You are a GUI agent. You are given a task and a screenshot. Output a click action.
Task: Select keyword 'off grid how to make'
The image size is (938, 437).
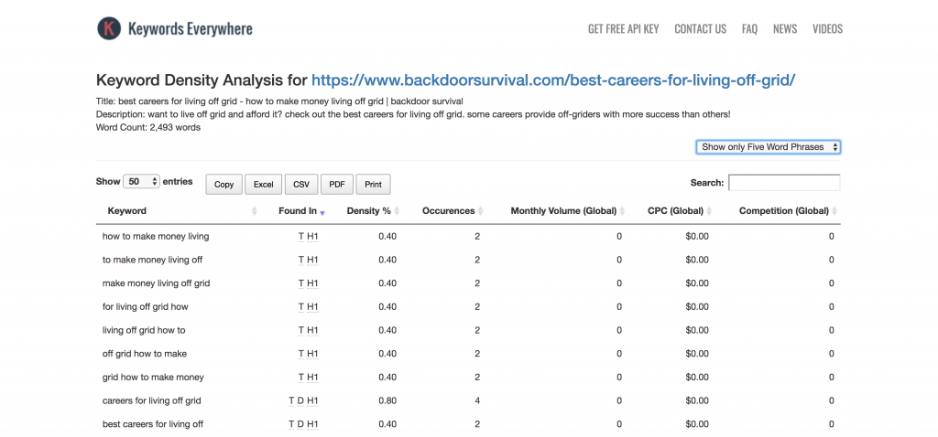(144, 354)
